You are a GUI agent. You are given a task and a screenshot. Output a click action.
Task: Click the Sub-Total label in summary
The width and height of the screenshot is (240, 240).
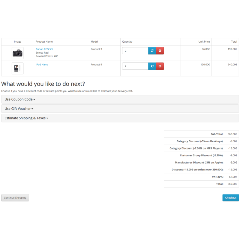[x=217, y=134]
